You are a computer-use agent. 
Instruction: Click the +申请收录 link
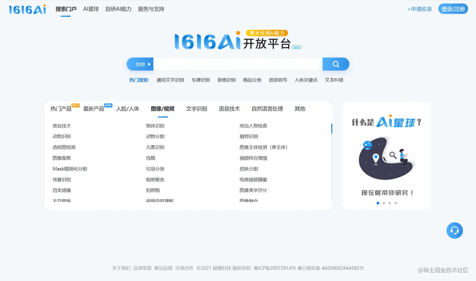pos(420,9)
